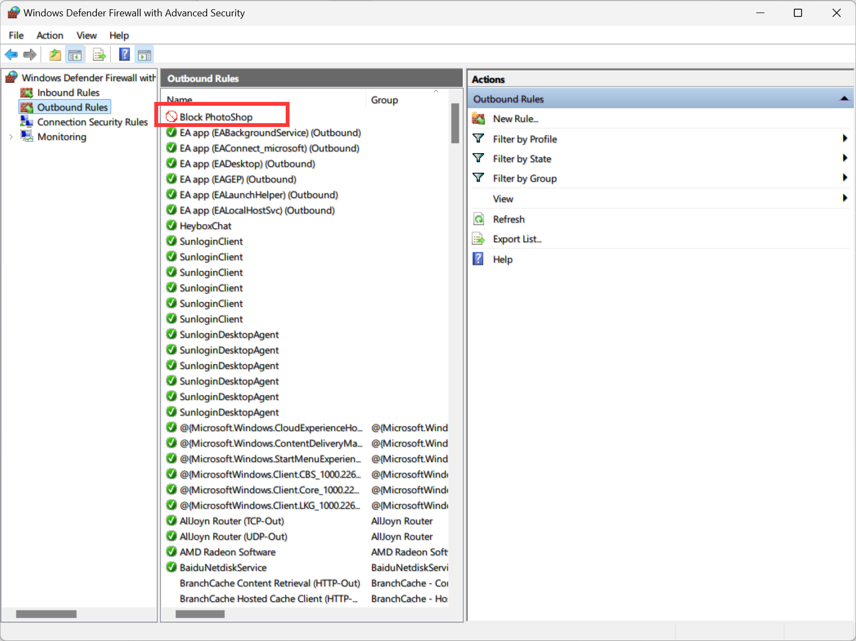Select AllJoyn Router (UDP-Out) rule

233,536
